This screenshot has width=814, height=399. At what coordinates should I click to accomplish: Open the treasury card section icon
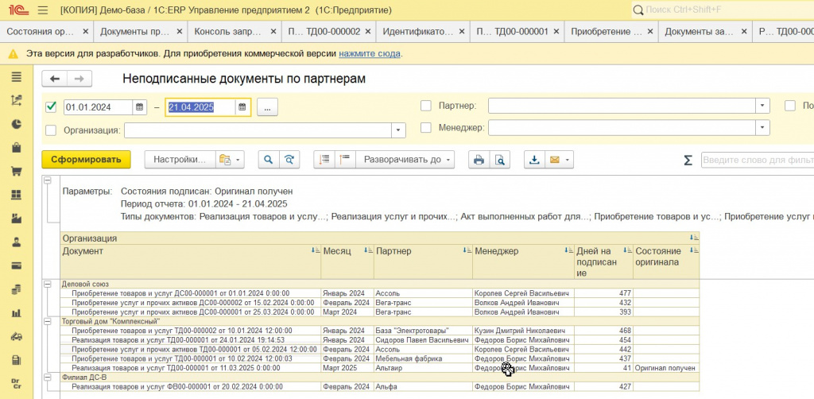[x=16, y=265]
